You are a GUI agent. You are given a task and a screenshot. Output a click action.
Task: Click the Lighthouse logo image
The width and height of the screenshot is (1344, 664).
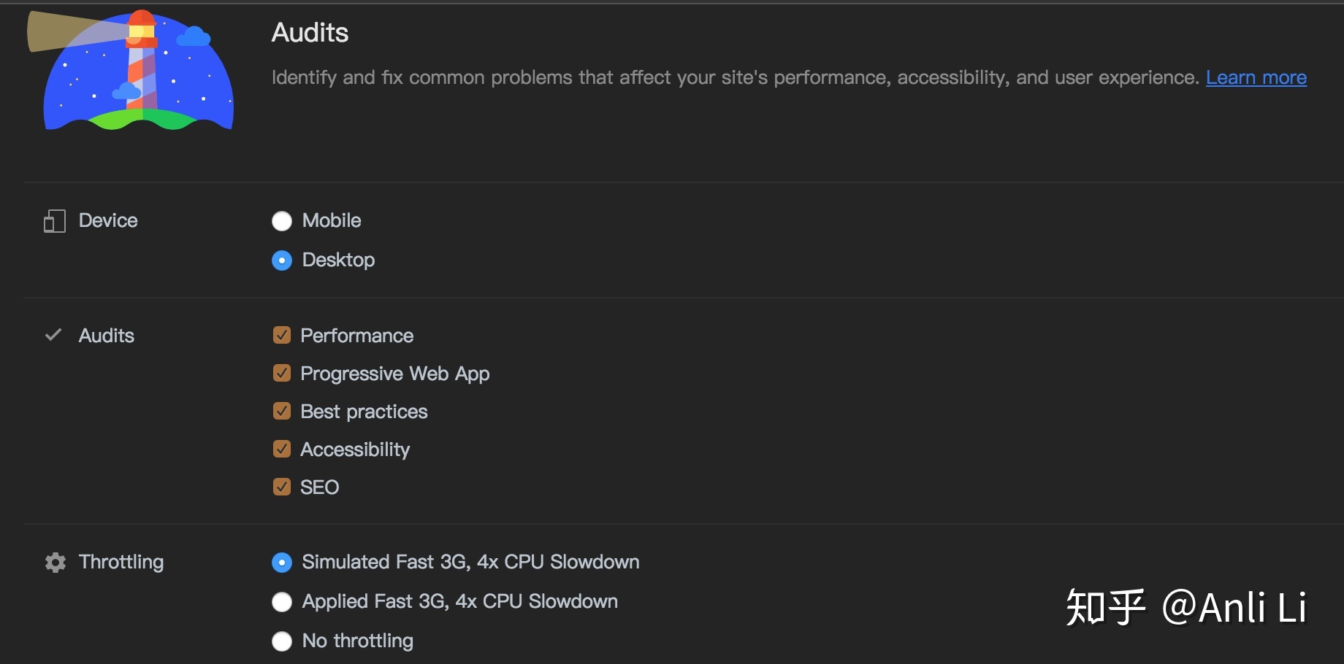[131, 70]
